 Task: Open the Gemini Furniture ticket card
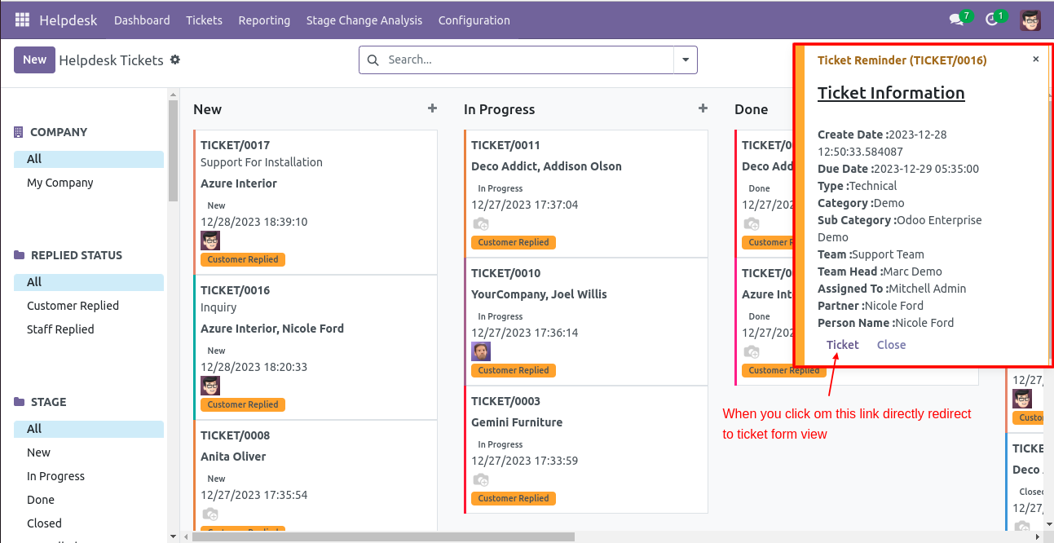click(586, 450)
